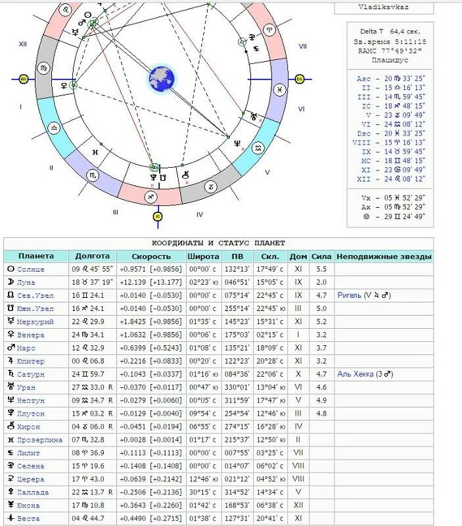Open the Плутон planet link
The image size is (462, 526).
click(x=30, y=414)
